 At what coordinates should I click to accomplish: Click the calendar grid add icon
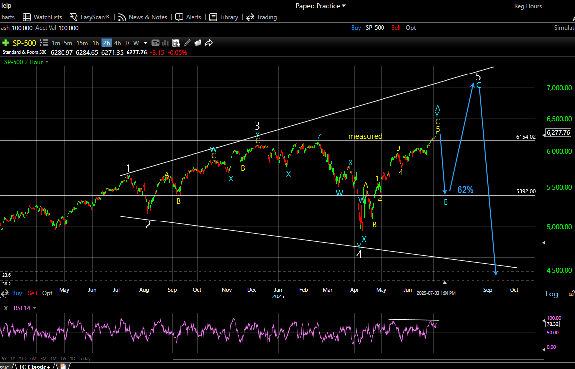coord(176,43)
